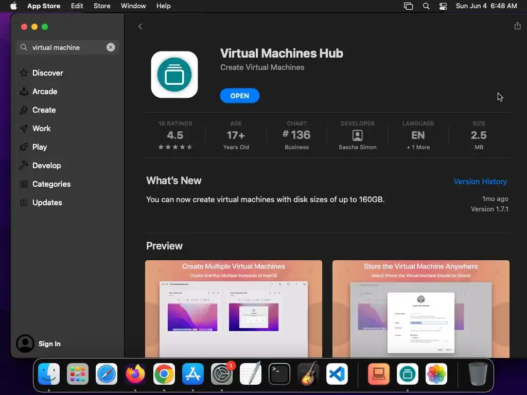The height and width of the screenshot is (395, 527).
Task: Launch Terminal from the dock
Action: 279,374
